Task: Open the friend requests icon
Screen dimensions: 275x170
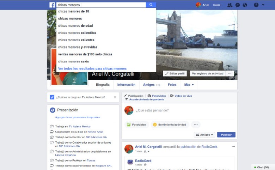Action: coord(230,5)
